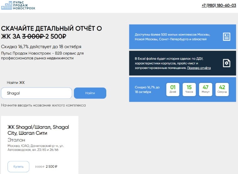Click the ЖК Shagal/Шагал result title
The height and width of the screenshot is (174, 238).
click(x=38, y=130)
